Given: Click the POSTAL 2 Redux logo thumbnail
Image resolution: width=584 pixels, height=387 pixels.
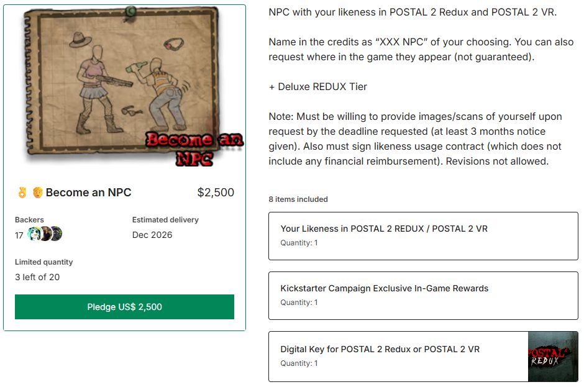Looking at the screenshot, I should 553,357.
